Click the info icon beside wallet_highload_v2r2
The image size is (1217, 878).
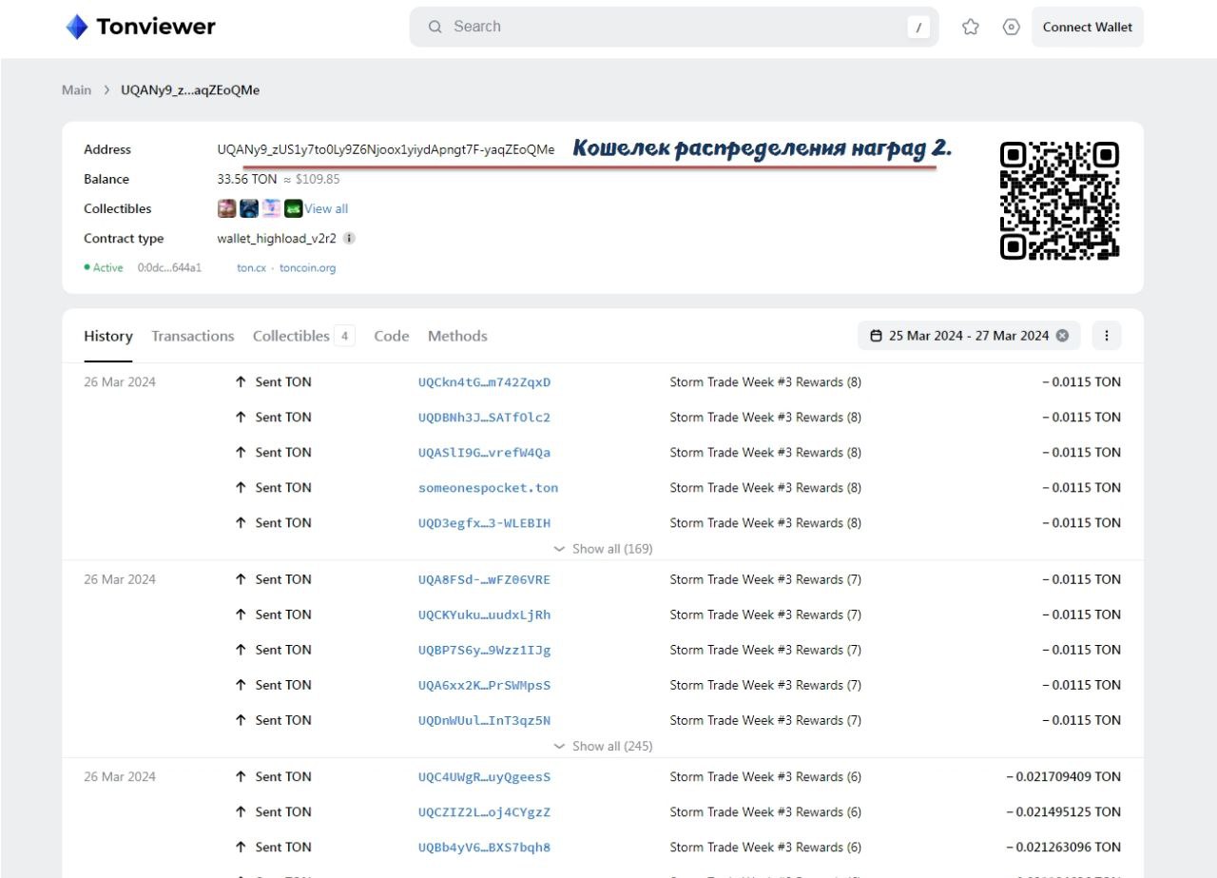349,239
